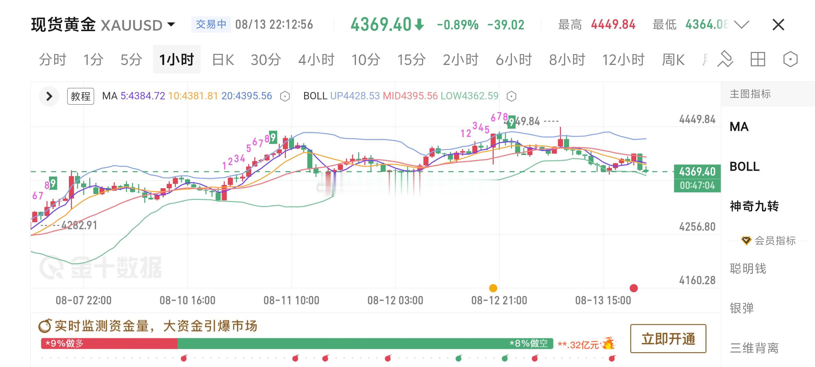The image size is (815, 367).
Task: Click the bomb icon beside fund monitoring
Action: pyautogui.click(x=45, y=326)
